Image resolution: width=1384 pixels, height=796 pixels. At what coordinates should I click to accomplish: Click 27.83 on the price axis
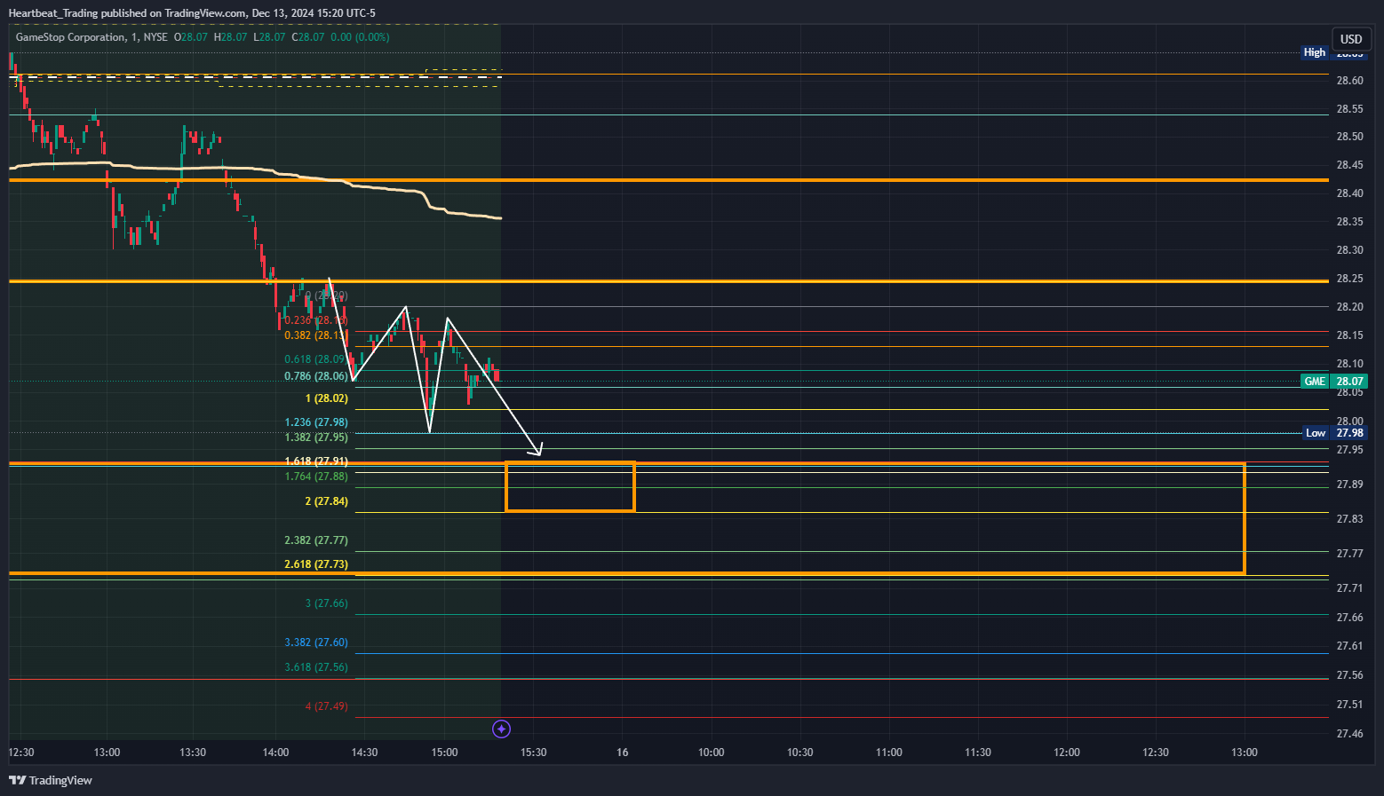coord(1350,519)
